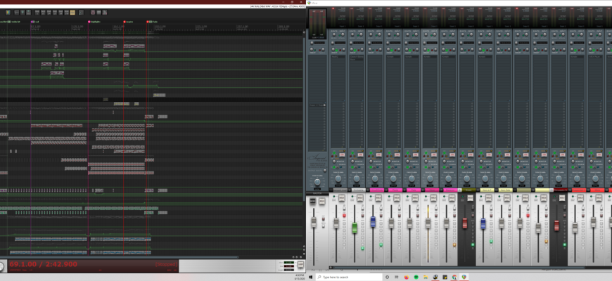612x281 pixels.
Task: Select the Orchestra channel name label
Action: coord(358,190)
